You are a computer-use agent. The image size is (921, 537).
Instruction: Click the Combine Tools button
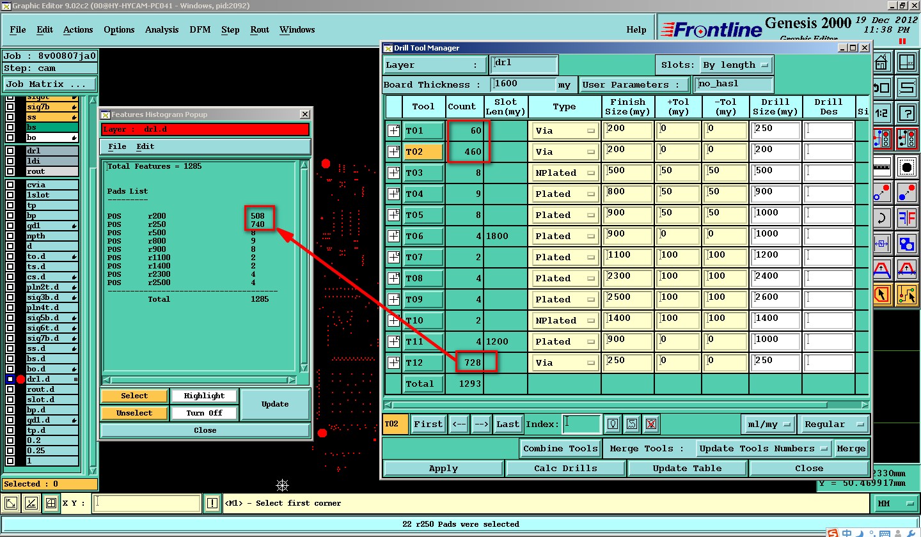[560, 448]
